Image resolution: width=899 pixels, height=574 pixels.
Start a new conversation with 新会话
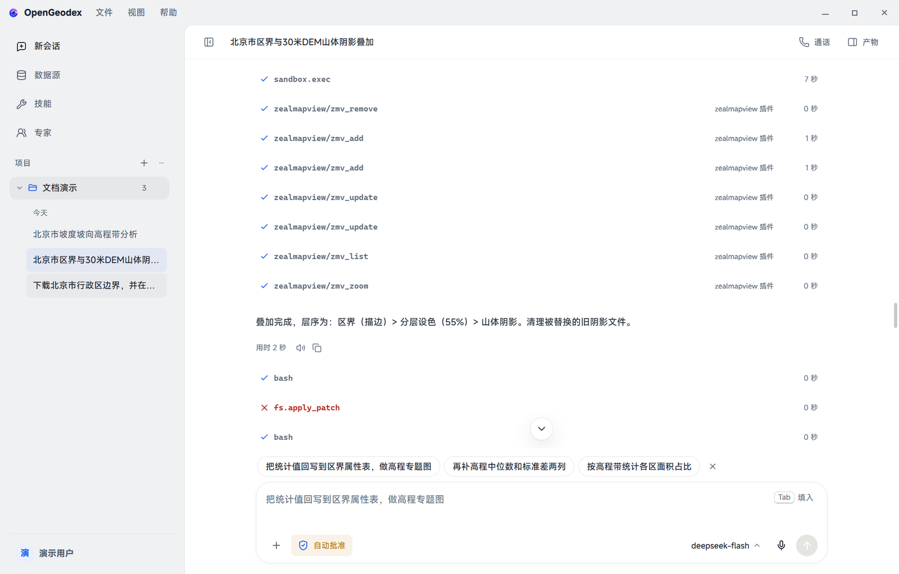pos(38,46)
